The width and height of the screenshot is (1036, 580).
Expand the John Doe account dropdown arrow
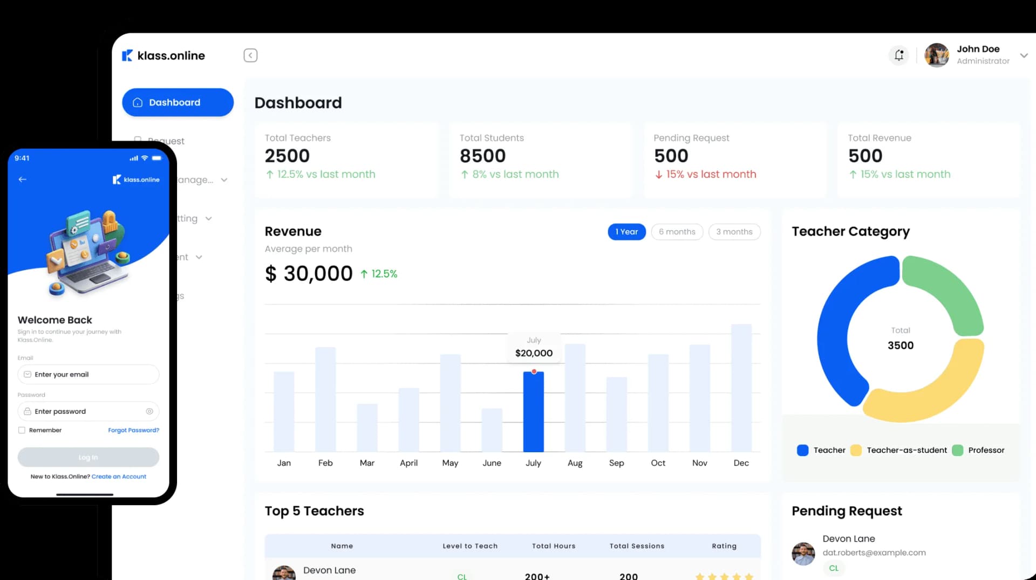coord(1024,56)
